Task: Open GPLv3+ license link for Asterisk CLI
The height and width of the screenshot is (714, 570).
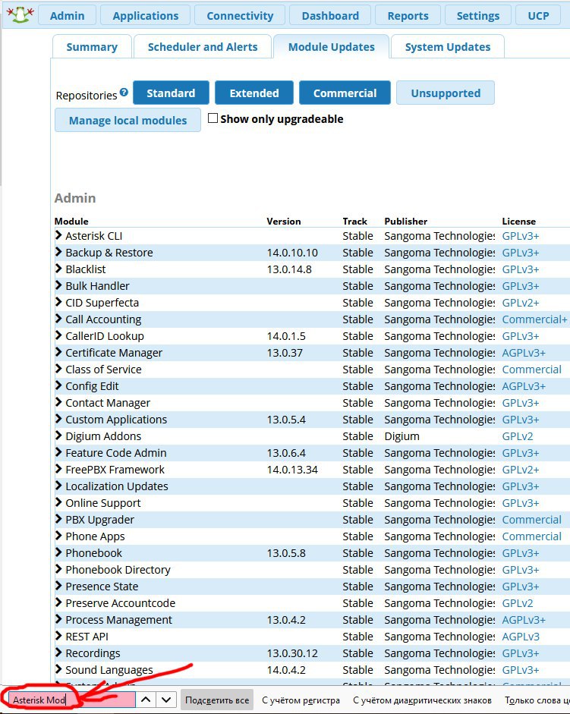Action: coord(521,236)
